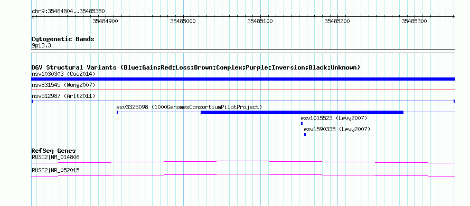This screenshot has height=206, width=470.
Task: Open the nsv831545 (Wong2007) label
Action: click(x=63, y=85)
